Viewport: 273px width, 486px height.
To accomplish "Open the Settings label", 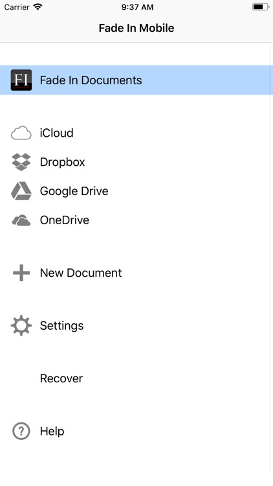I will pyautogui.click(x=61, y=326).
